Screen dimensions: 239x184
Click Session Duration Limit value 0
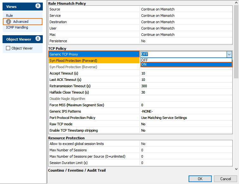pyautogui.click(x=142, y=163)
